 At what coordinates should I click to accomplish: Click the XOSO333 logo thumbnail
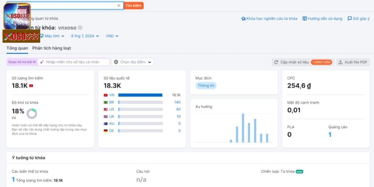click(x=17, y=16)
